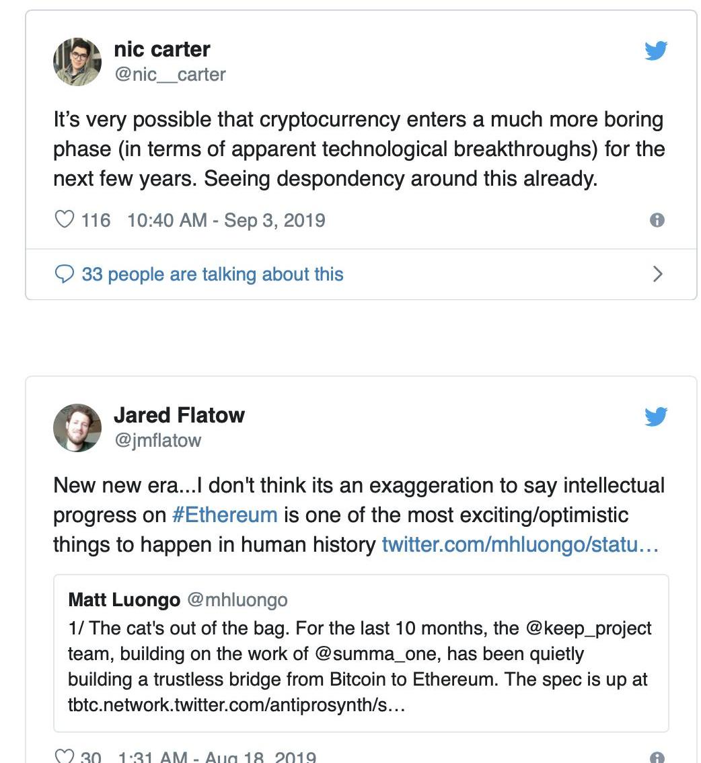Open the '33 people are talking about this' link
Image resolution: width=701 pixels, height=763 pixels.
tap(213, 274)
